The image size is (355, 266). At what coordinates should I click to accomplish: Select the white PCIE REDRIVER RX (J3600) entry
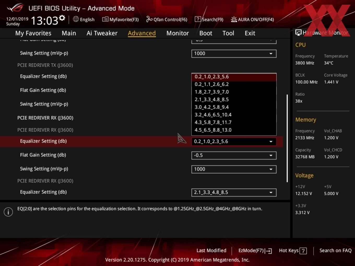[x=45, y=118]
